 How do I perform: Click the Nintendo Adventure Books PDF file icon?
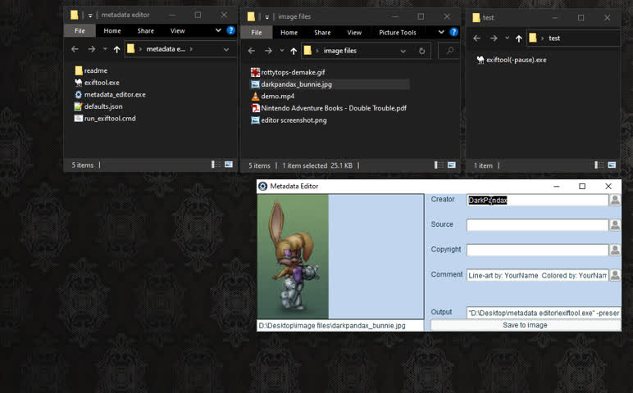(x=255, y=108)
